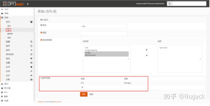Show help for the 描述 field
210x106 pixels.
(41, 33)
